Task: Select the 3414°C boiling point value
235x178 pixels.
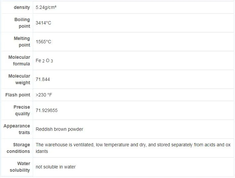Action: tap(43, 23)
